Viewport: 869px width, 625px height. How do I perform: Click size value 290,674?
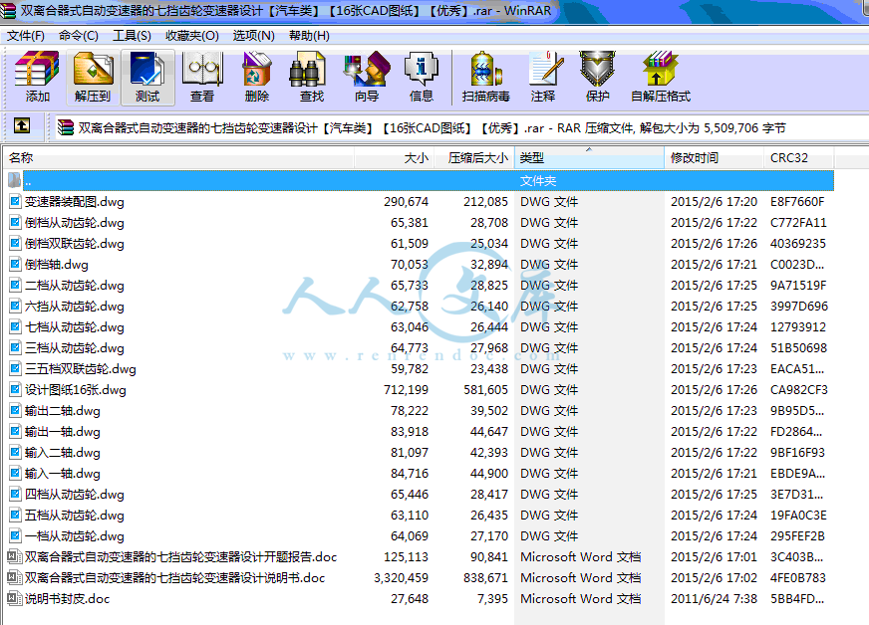coord(407,201)
